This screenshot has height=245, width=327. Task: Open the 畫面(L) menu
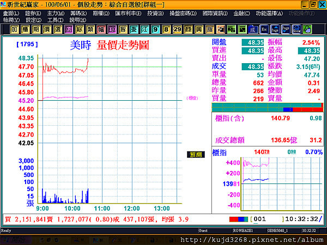(11, 14)
